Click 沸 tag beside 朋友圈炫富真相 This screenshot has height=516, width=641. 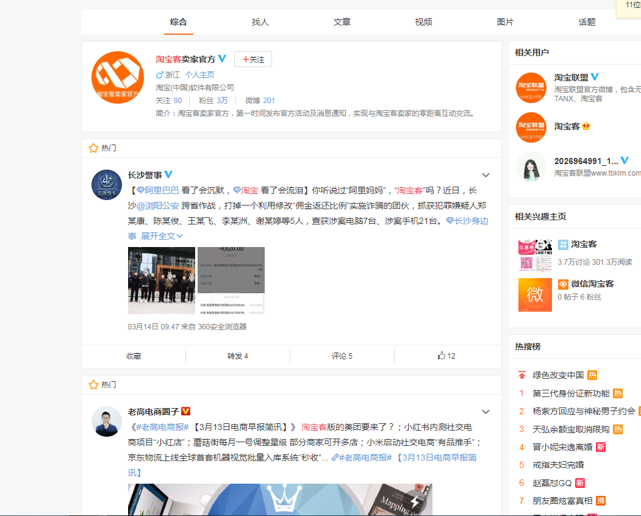(601, 501)
